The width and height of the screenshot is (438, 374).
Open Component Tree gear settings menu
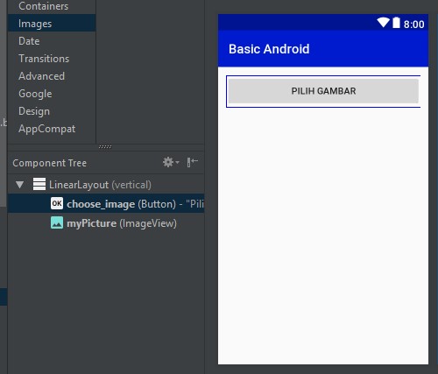171,162
